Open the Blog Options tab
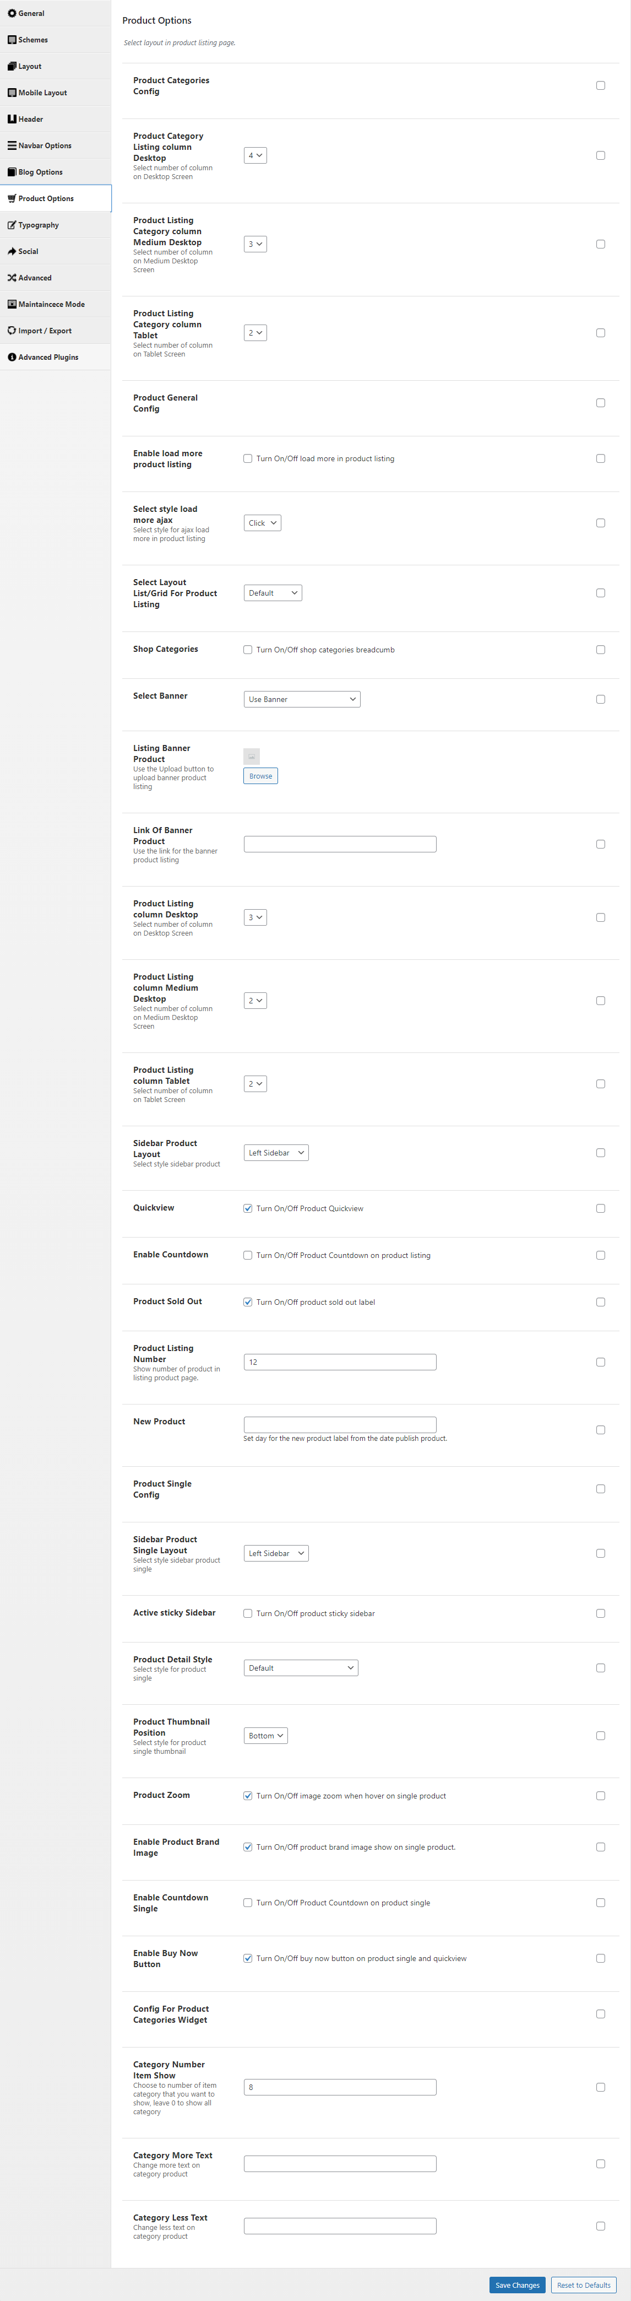This screenshot has height=2301, width=631. point(55,172)
